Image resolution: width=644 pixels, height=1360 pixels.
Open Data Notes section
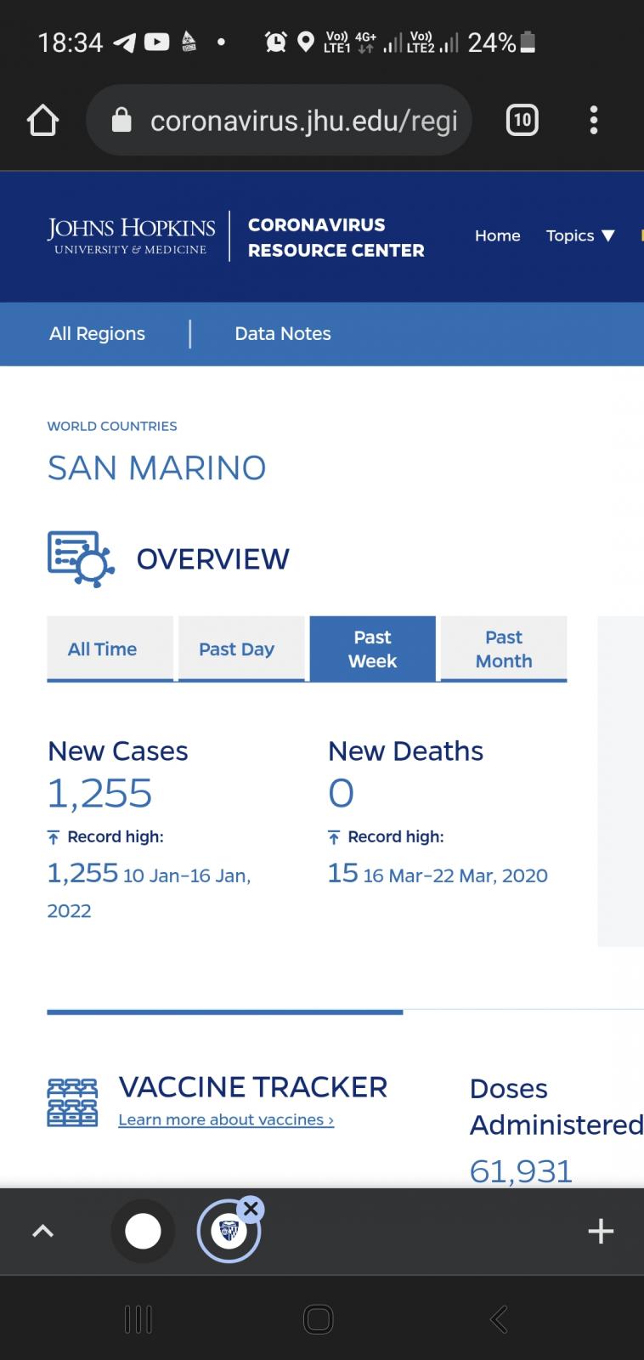pyautogui.click(x=283, y=333)
